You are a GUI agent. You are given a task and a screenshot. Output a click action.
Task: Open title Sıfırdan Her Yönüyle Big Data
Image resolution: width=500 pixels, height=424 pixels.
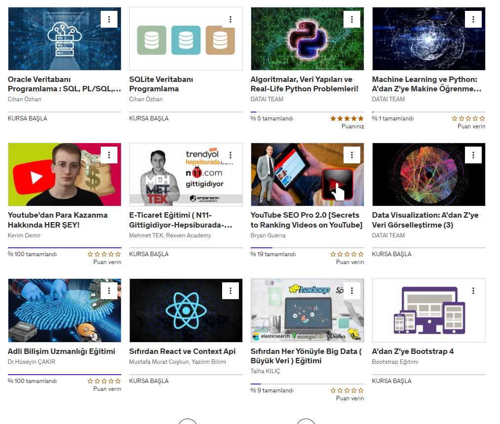[306, 356]
